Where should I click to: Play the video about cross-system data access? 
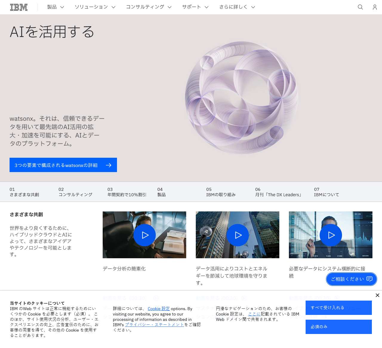331,235
